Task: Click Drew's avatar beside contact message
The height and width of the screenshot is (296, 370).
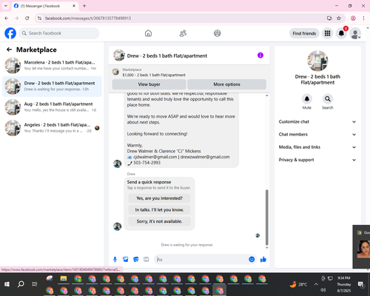Action: pos(117,164)
